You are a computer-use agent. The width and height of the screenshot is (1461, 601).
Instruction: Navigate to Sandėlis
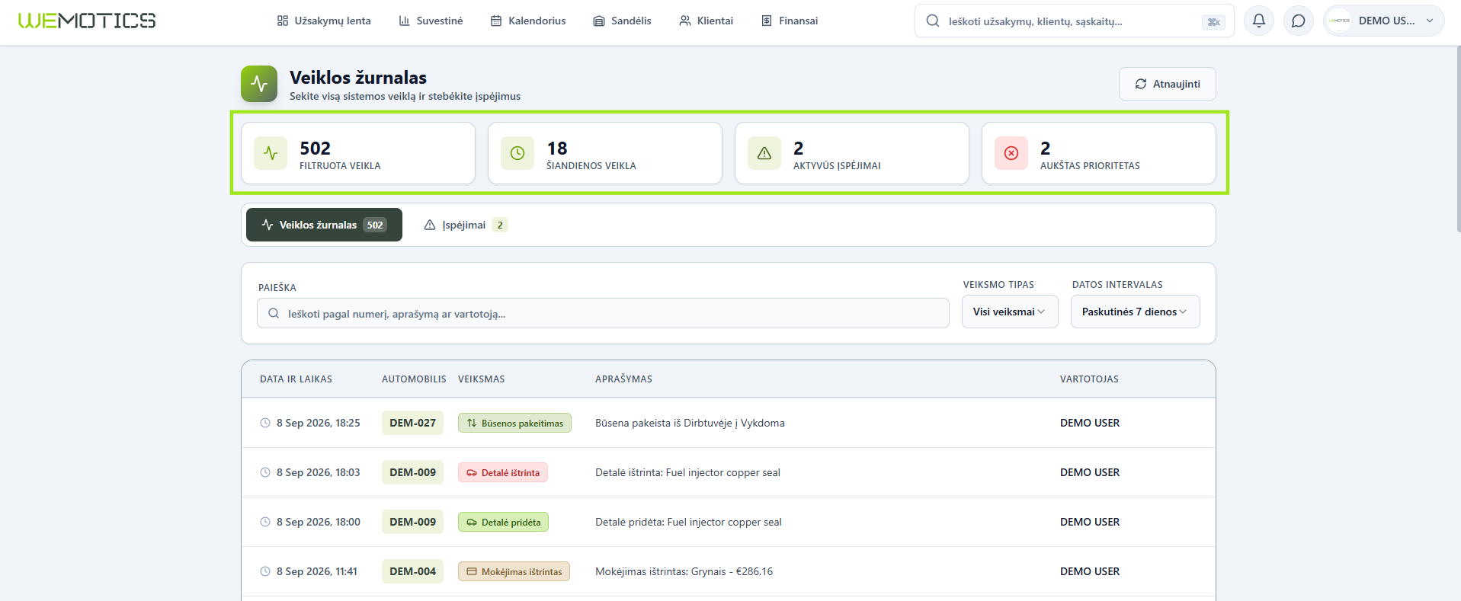pyautogui.click(x=622, y=21)
